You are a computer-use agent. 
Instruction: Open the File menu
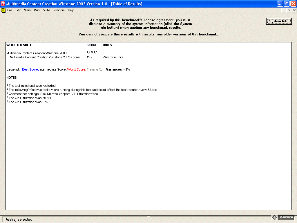(x=10, y=10)
